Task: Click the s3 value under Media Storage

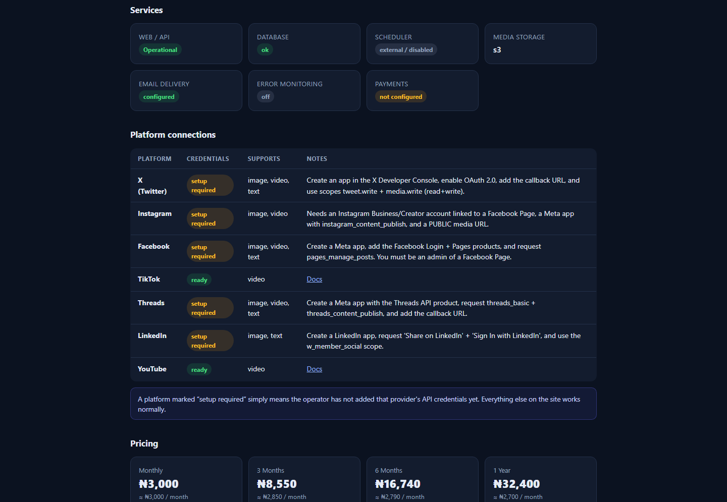Action: pyautogui.click(x=497, y=50)
